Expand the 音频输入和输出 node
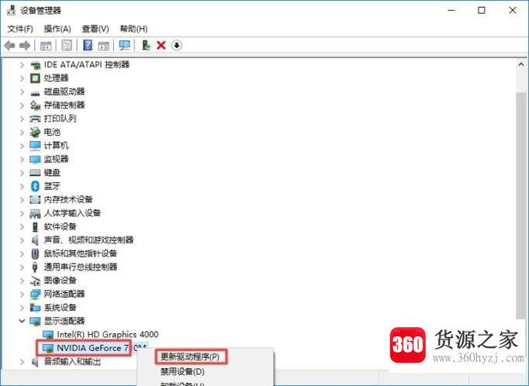 pyautogui.click(x=22, y=362)
